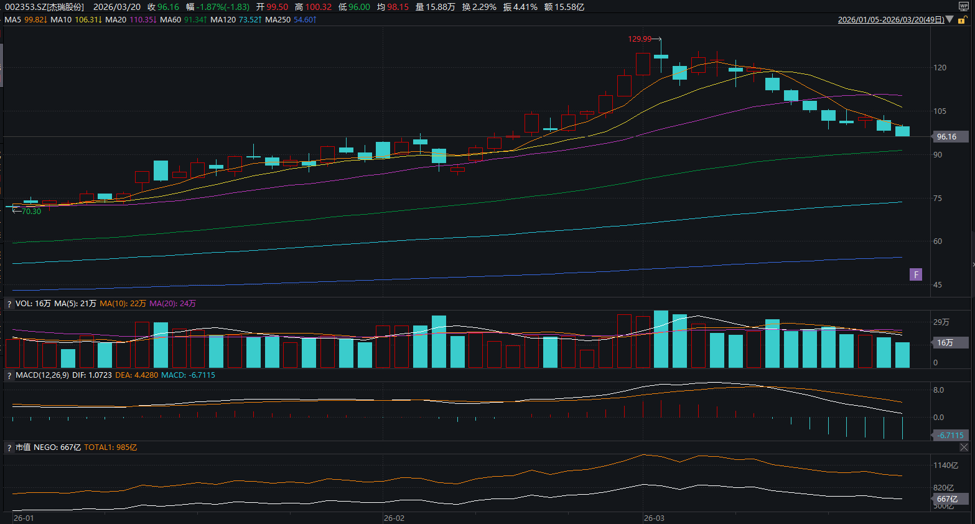Open the date range dropdown triangle
Image resolution: width=975 pixels, height=524 pixels.
click(949, 20)
